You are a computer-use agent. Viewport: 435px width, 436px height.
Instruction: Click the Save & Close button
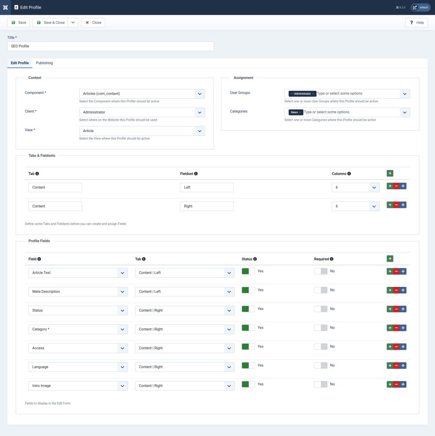51,23
